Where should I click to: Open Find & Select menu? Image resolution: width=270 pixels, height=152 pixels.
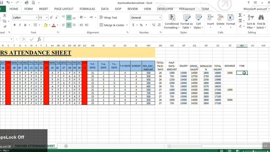(x=261, y=22)
